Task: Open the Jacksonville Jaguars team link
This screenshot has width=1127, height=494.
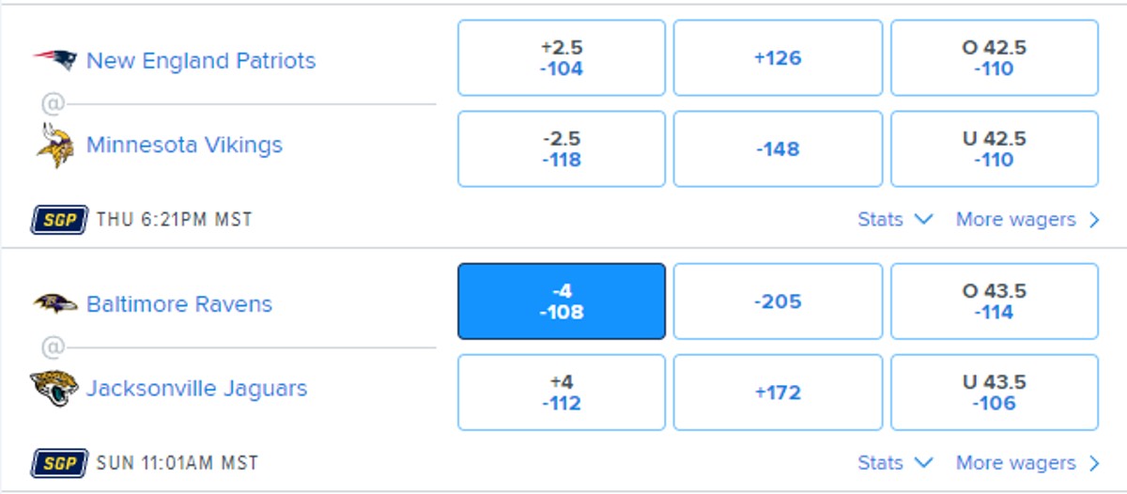Action: [x=197, y=388]
